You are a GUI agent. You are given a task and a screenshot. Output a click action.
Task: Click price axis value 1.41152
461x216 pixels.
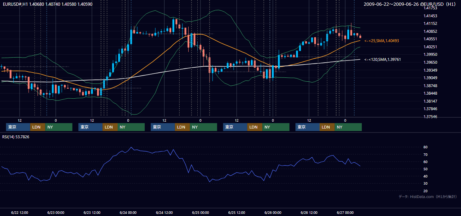[x=430, y=23]
